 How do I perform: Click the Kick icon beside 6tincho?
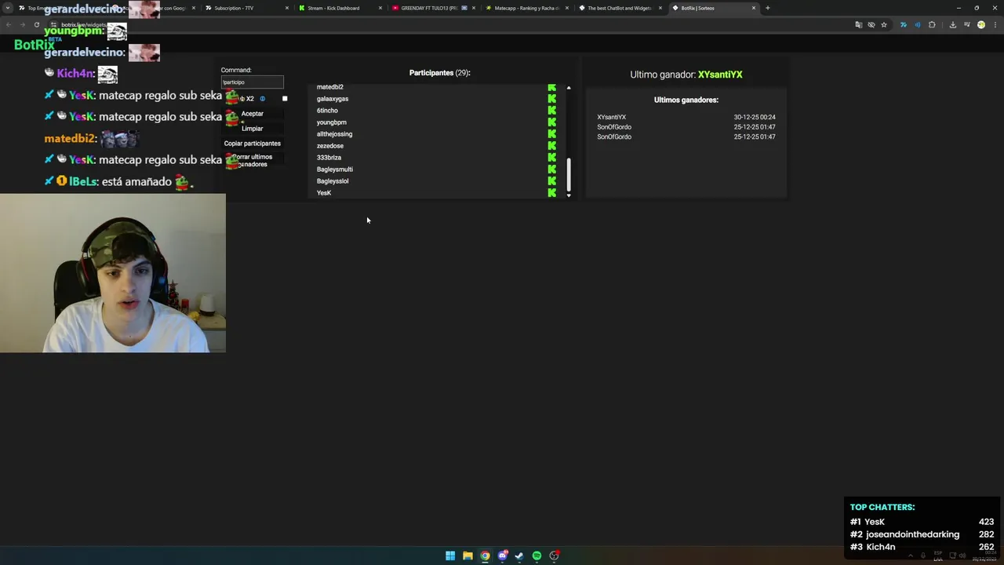point(551,111)
